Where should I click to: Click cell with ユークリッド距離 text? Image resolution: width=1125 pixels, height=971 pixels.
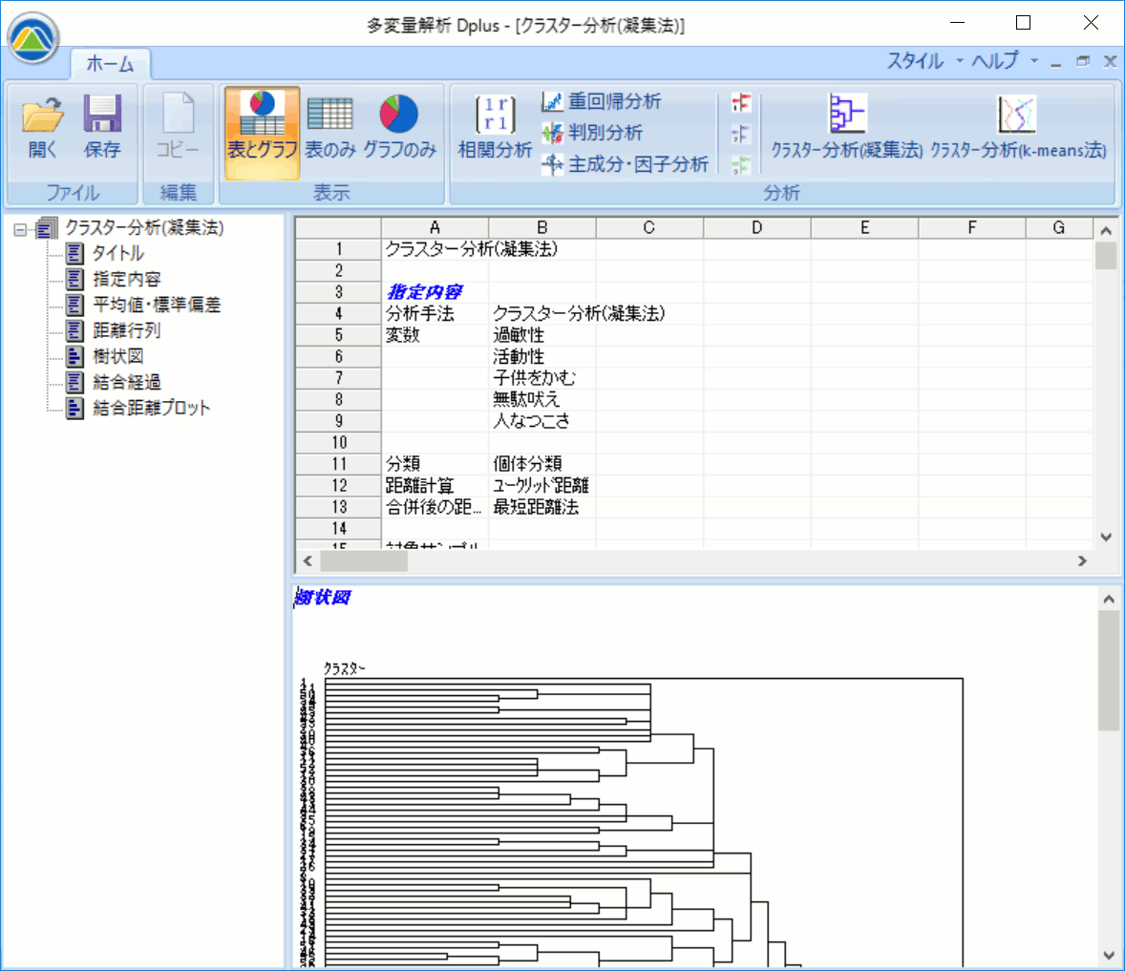542,485
